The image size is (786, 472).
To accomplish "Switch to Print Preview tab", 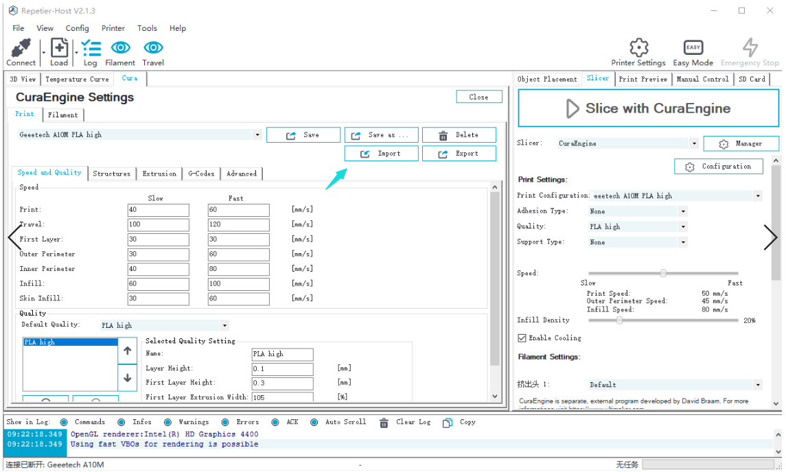I will click(643, 79).
